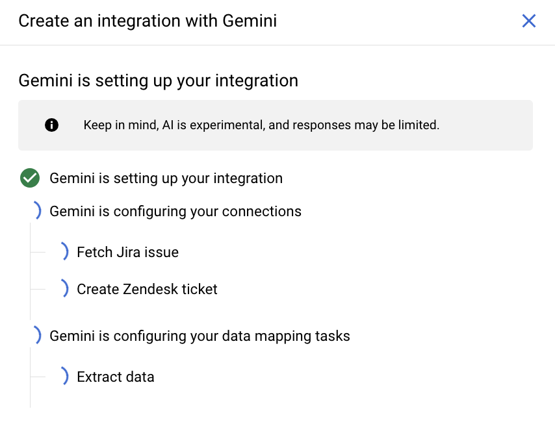Click the connections configuration progress icon
This screenshot has height=422, width=555.
coord(38,211)
